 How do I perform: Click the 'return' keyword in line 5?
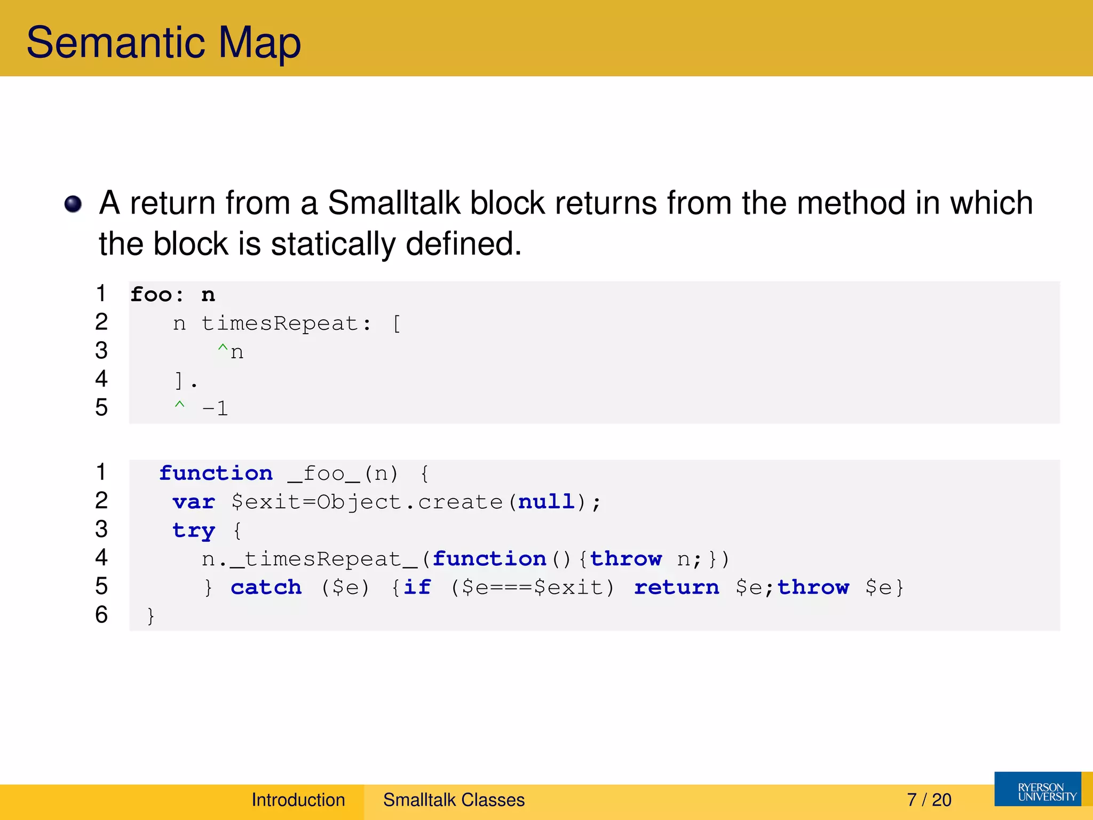[x=676, y=587]
